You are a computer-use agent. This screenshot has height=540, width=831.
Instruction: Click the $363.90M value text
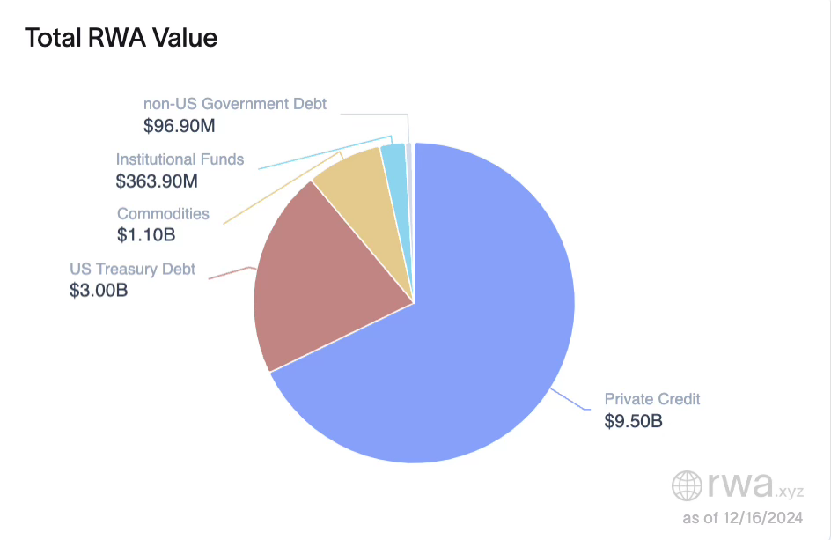pos(157,181)
